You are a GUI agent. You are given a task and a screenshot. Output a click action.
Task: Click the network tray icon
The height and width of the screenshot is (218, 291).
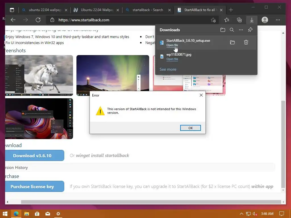(x=248, y=214)
